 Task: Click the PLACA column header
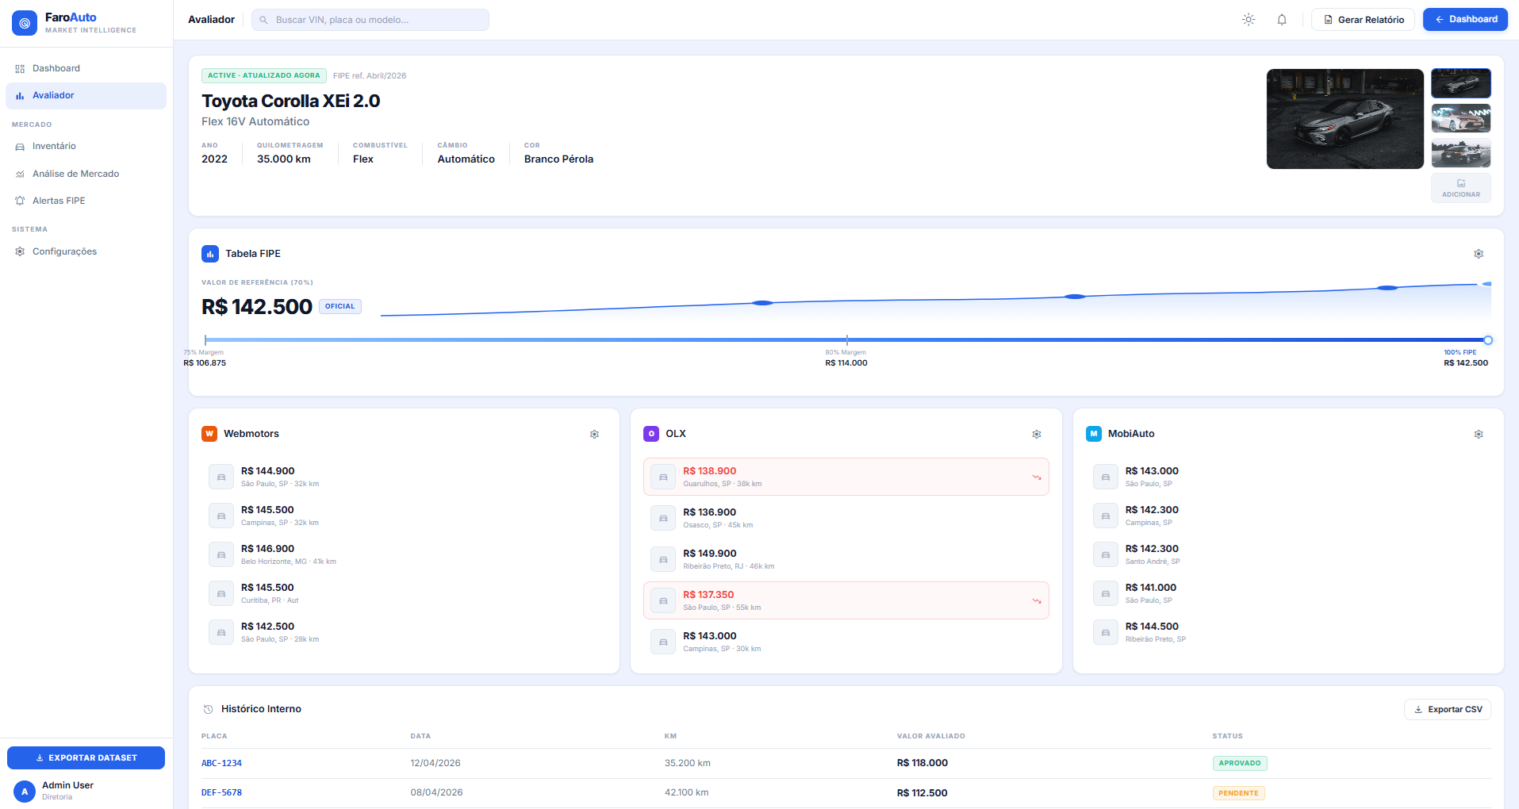tap(214, 736)
